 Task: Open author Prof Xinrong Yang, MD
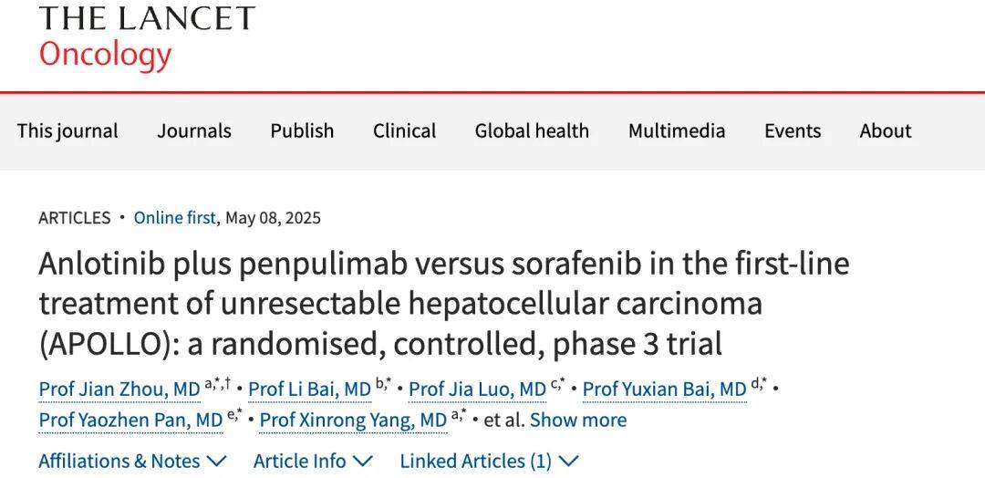coord(354,420)
